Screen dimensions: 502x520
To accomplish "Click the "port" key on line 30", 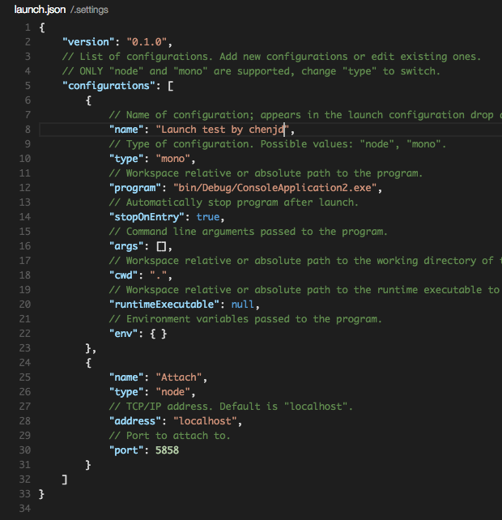I will click(x=126, y=450).
